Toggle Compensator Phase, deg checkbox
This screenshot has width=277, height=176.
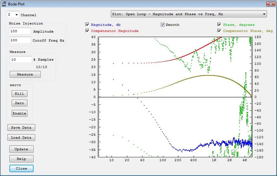[x=219, y=31]
